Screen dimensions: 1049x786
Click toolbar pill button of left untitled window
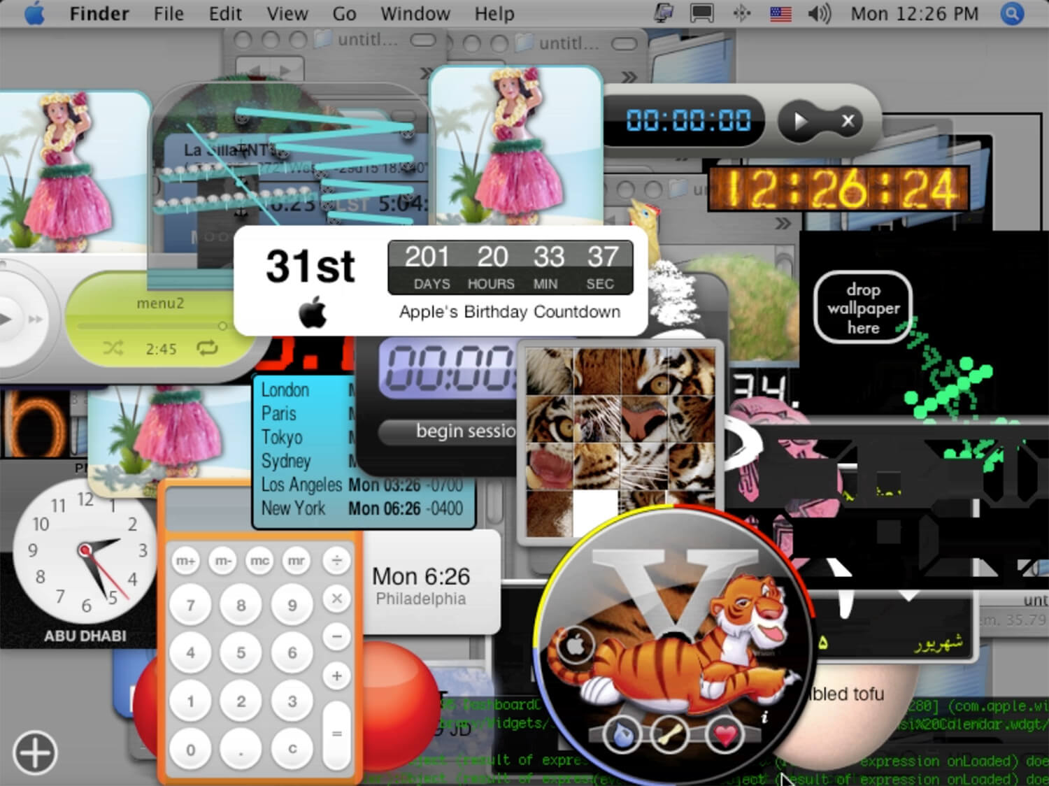pyautogui.click(x=422, y=41)
